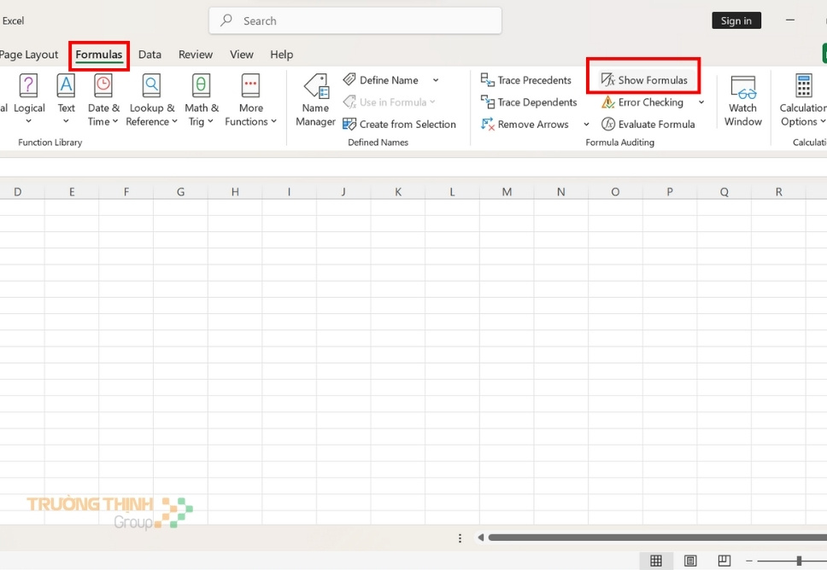
Task: Toggle Show Formulas on
Action: coord(643,79)
